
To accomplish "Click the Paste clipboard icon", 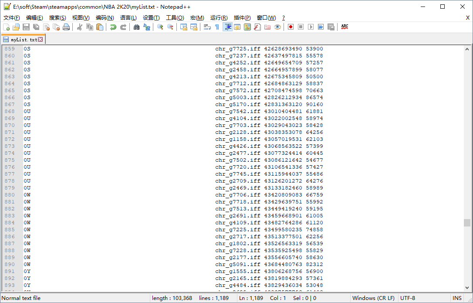I will coord(100,27).
